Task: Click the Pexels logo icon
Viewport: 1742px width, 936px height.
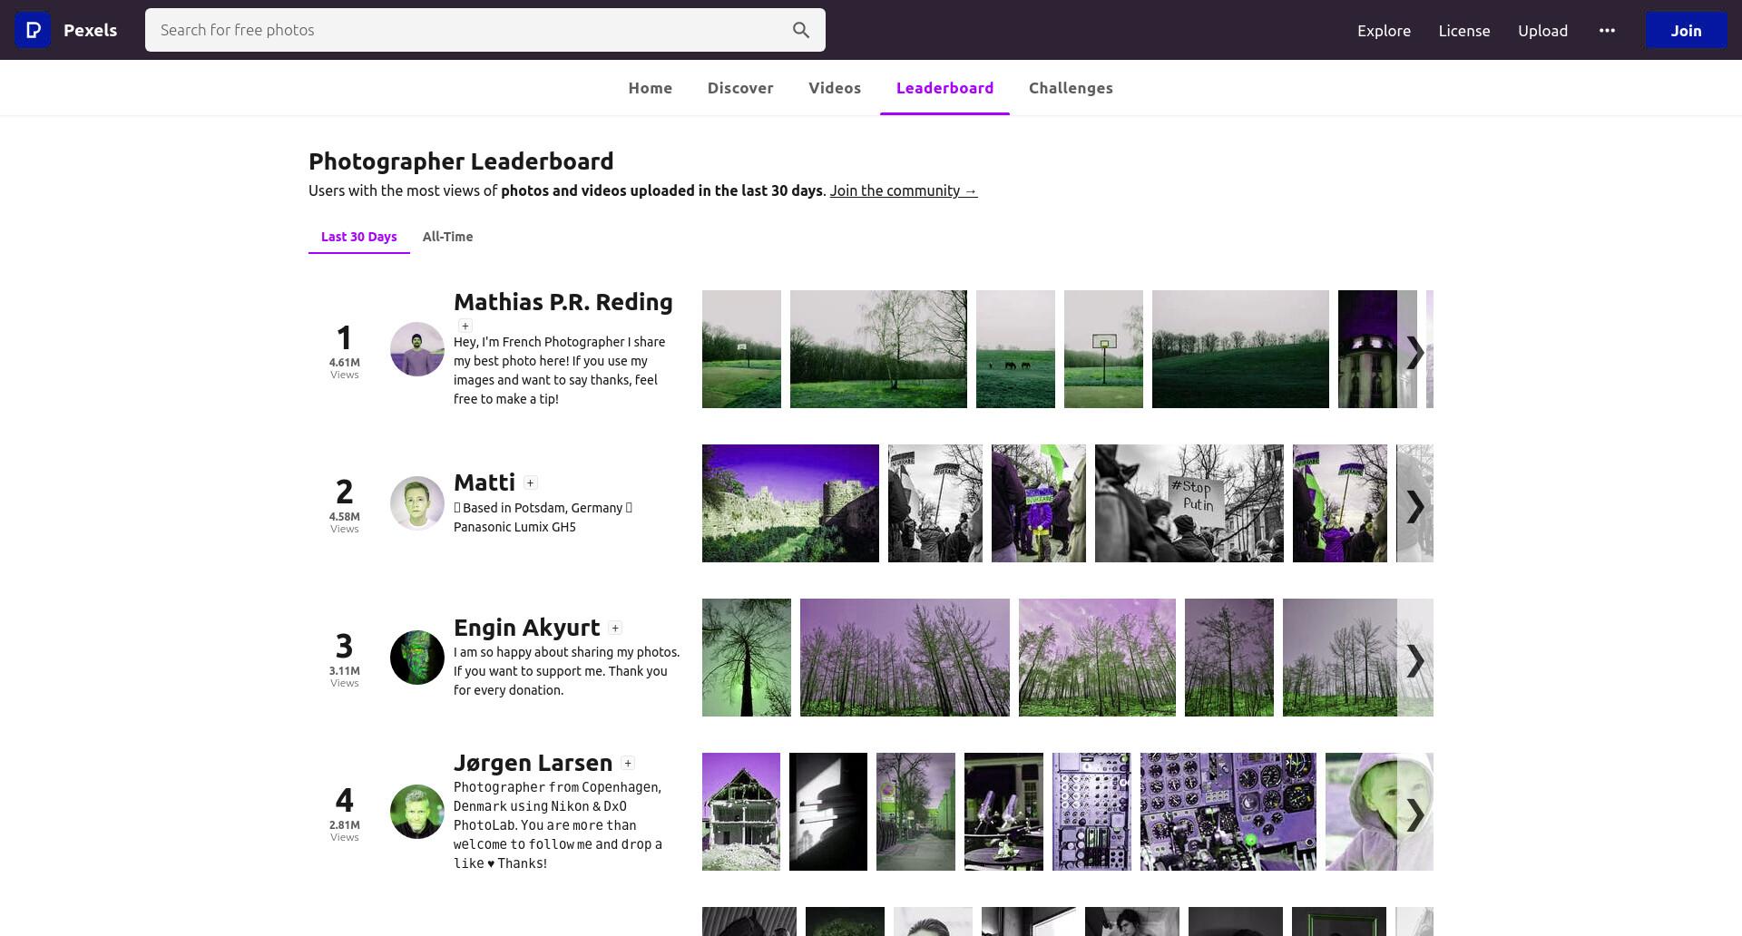Action: pos(33,30)
